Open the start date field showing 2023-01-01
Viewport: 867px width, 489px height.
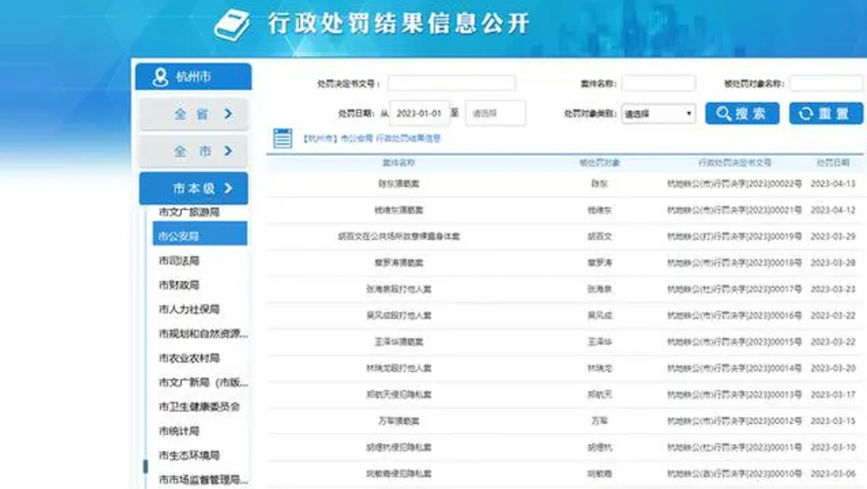click(420, 113)
